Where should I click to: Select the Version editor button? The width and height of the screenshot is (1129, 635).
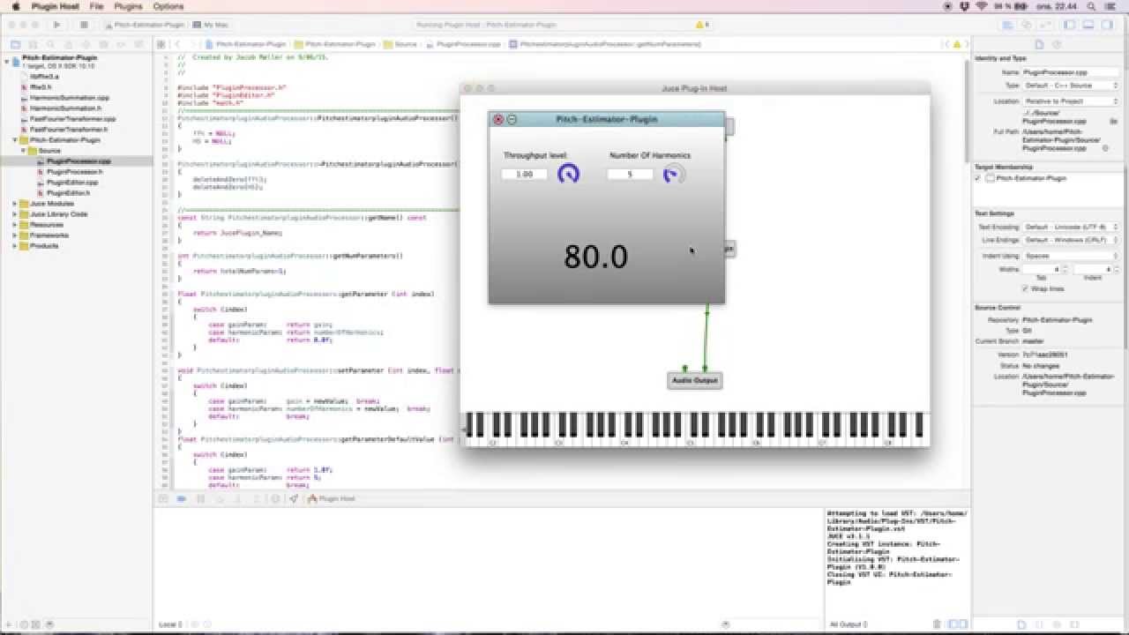[x=1046, y=25]
